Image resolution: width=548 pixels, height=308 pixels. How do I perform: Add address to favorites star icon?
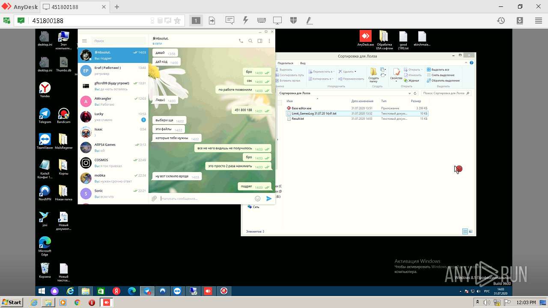177,21
